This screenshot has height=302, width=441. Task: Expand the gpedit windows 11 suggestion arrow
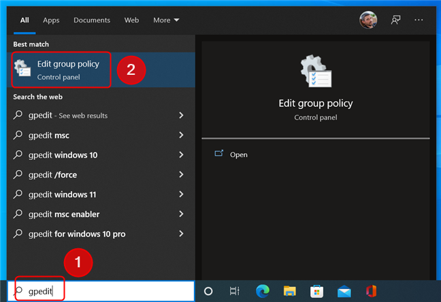[182, 194]
